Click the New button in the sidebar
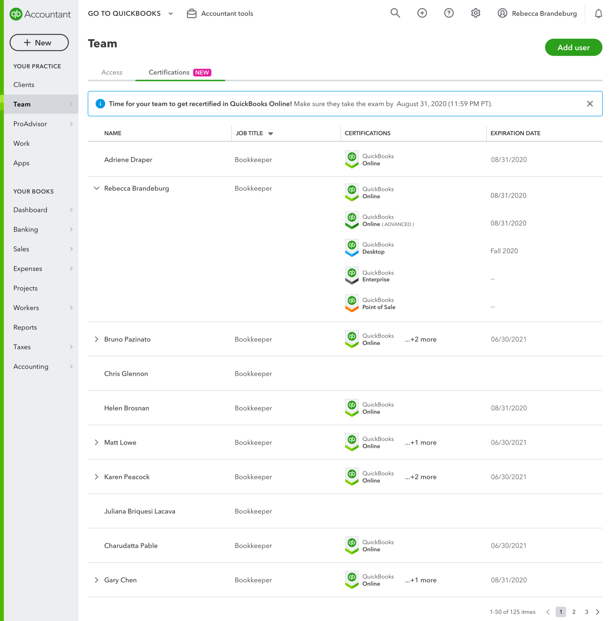 [39, 43]
